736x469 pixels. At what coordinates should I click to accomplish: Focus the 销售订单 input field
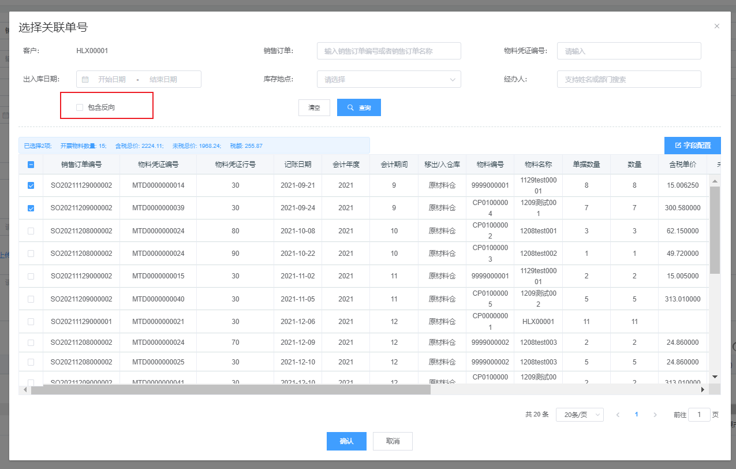pos(388,51)
